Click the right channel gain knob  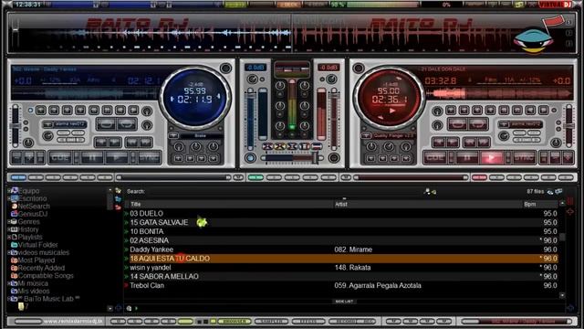331,80
